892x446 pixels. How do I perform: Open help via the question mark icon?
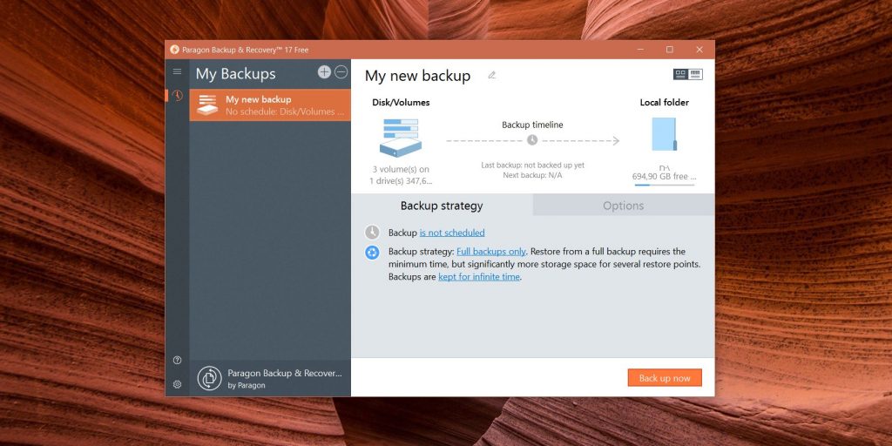[177, 361]
